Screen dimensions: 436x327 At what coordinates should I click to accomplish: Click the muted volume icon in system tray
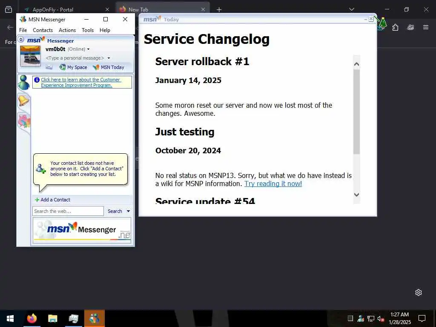coord(381,318)
